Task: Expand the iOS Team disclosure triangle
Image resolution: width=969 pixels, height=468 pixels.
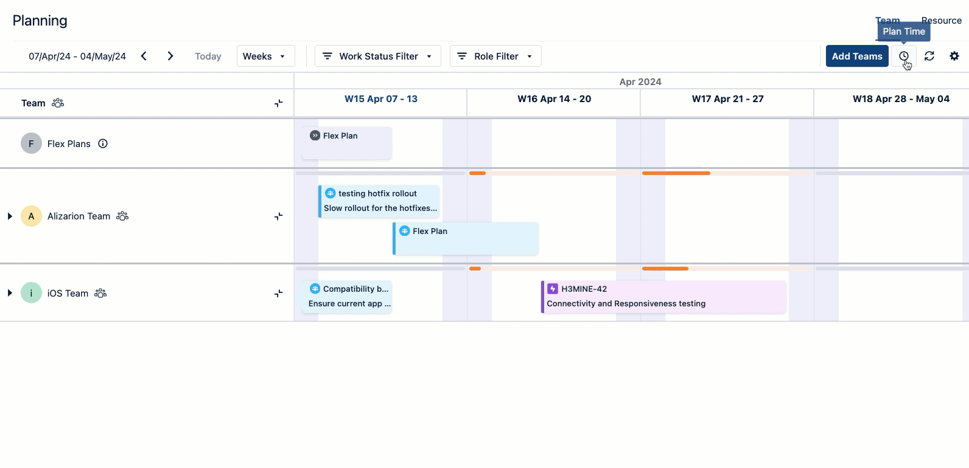Action: click(x=9, y=293)
